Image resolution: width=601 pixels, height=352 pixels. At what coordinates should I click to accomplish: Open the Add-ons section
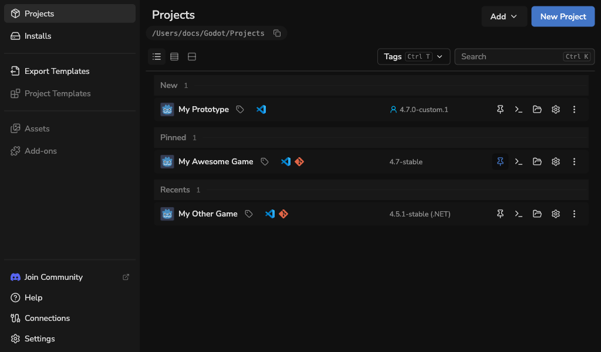(70, 151)
